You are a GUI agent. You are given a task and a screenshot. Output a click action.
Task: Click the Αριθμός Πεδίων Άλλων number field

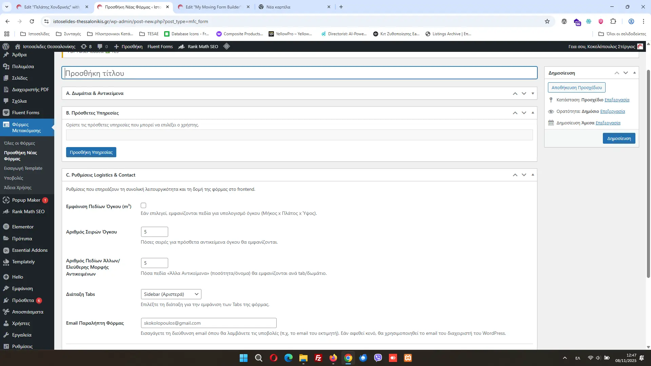click(x=154, y=263)
